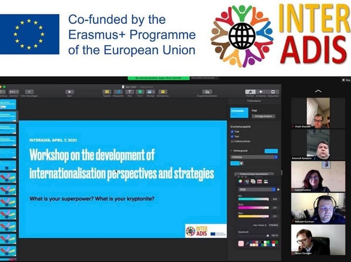Open the Füllfarbe fill type dropdown
This screenshot has width=351, height=262.
[x=254, y=157]
